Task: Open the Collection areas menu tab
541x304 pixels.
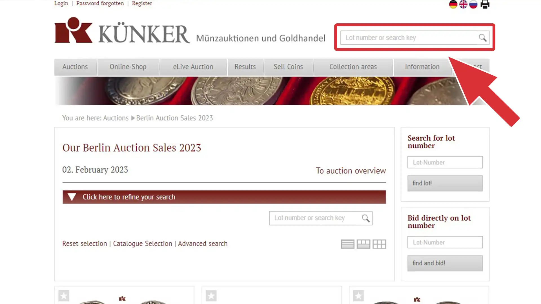Action: (353, 67)
